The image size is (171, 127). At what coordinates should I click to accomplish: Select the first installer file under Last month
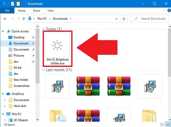(57, 86)
